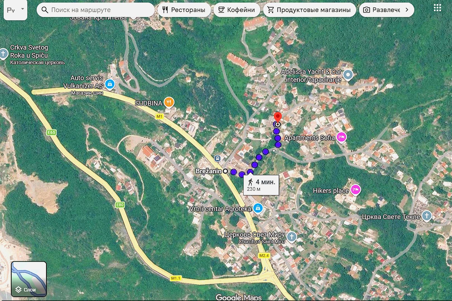Select the Adelissa Yacht & Car location pin
452x301 pixels.
(x=348, y=75)
